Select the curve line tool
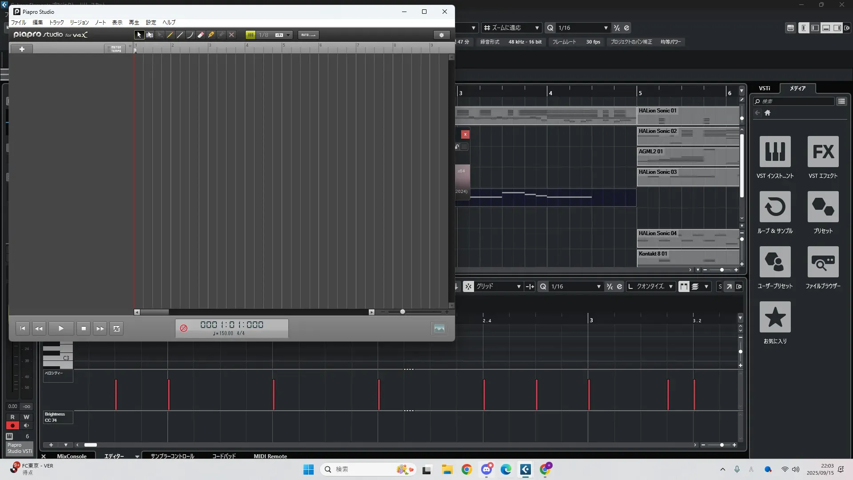 tap(190, 35)
